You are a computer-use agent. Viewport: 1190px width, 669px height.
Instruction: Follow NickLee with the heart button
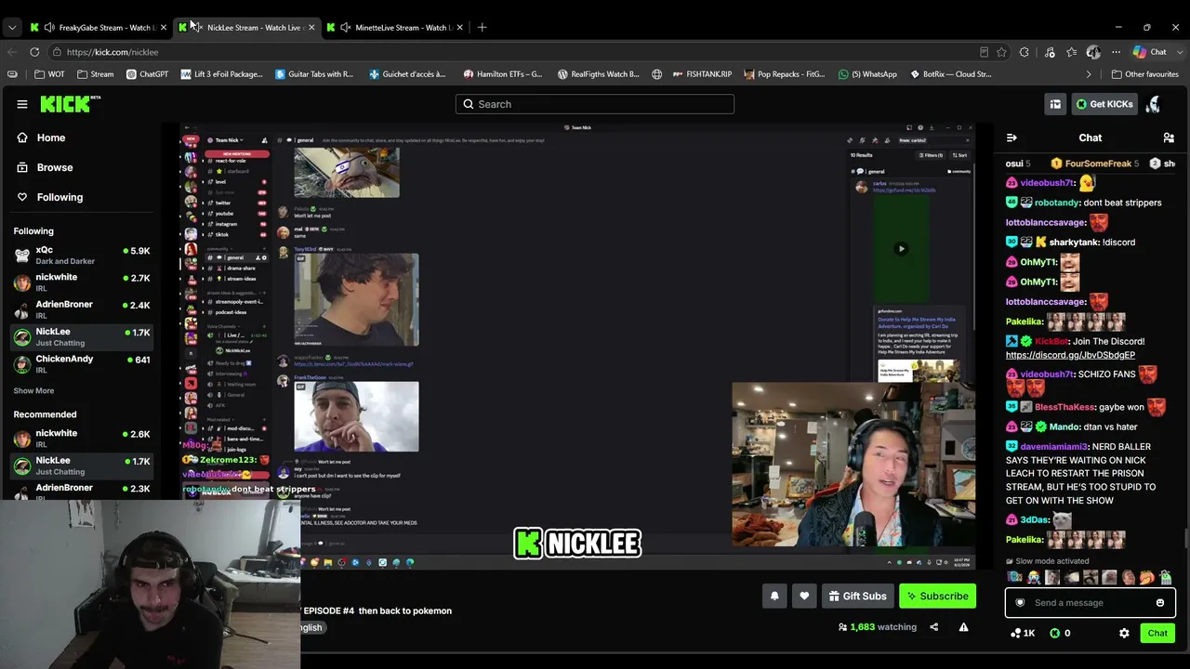(804, 596)
